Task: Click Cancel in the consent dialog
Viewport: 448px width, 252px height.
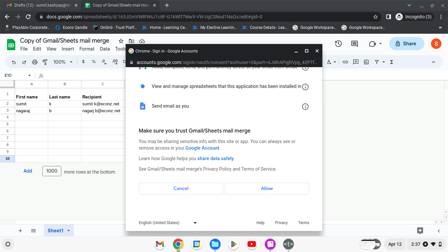Action: click(x=181, y=189)
